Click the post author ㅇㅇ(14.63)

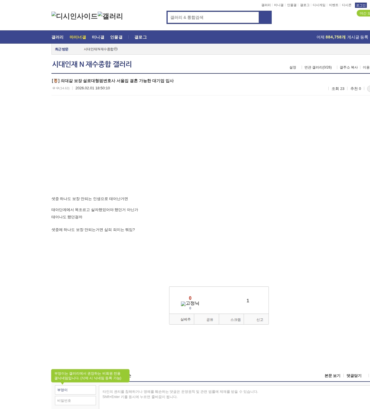tap(61, 88)
